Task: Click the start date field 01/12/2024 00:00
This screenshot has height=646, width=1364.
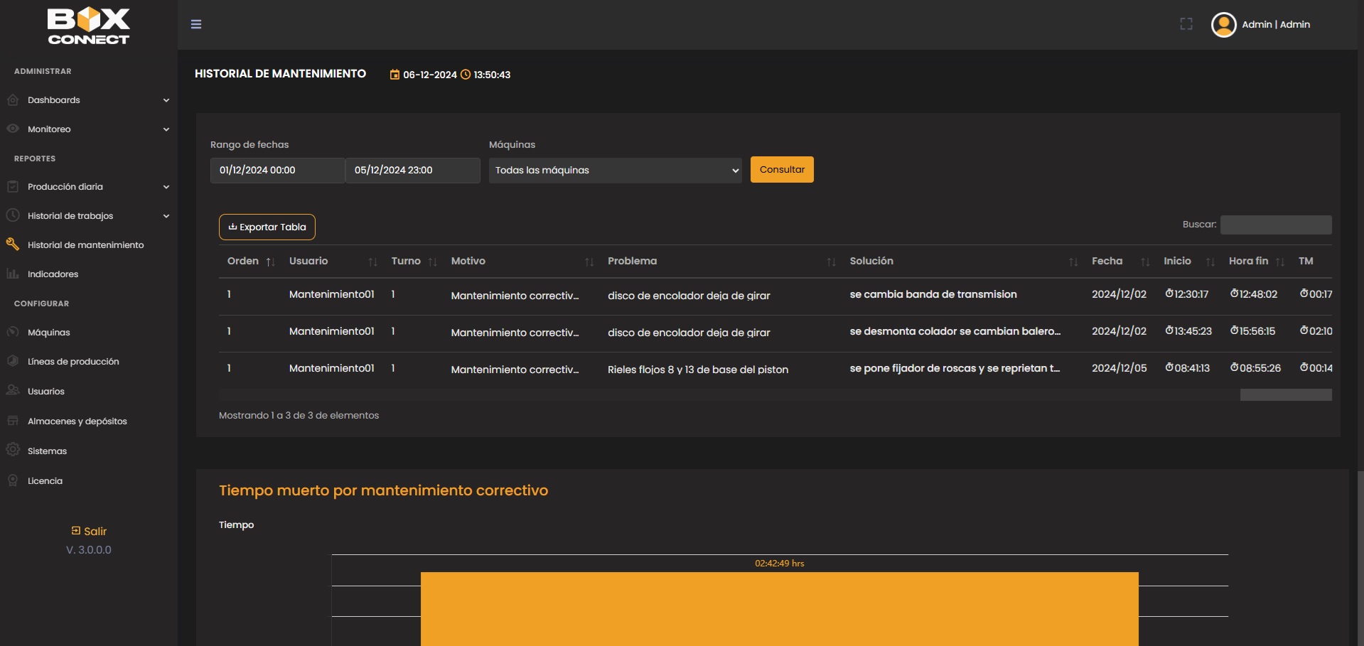Action: pyautogui.click(x=277, y=171)
